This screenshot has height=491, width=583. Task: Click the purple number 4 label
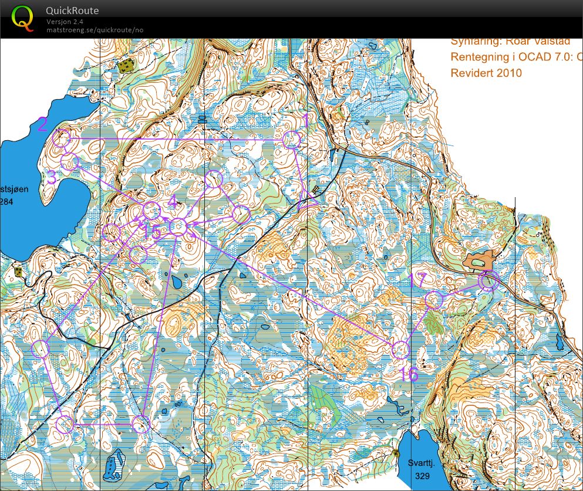click(173, 202)
